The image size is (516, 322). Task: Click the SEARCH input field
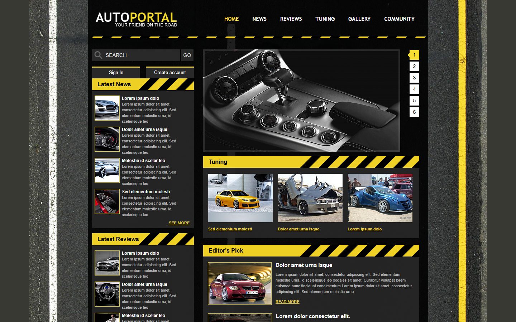click(136, 55)
